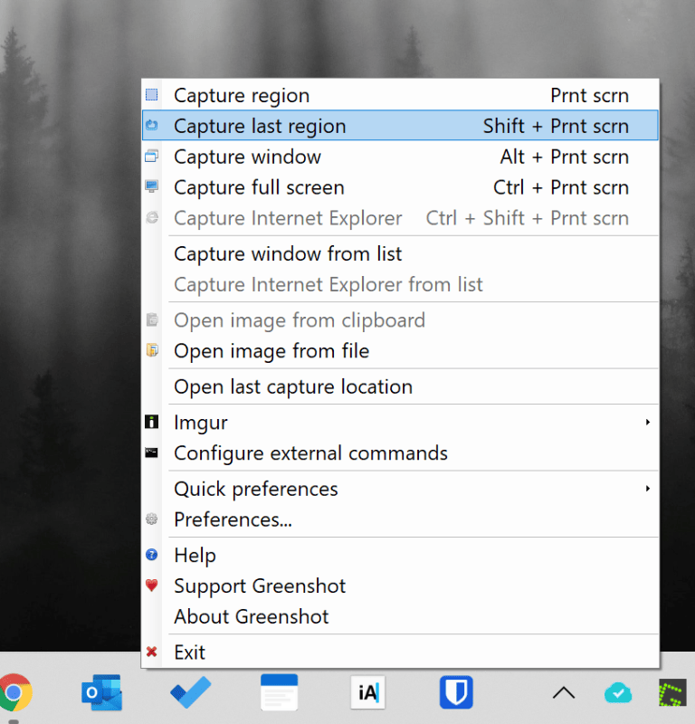This screenshot has height=724, width=695.
Task: Open Greenshot from the system tray icon
Action: pos(672,692)
